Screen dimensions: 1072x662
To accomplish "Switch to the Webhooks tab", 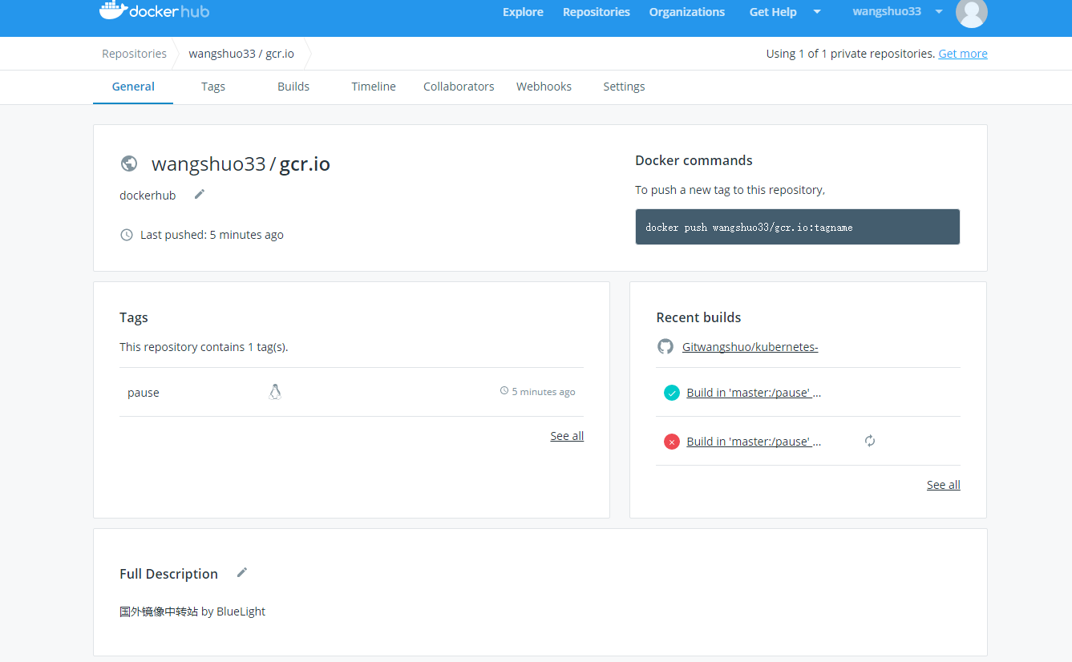I will [x=544, y=87].
